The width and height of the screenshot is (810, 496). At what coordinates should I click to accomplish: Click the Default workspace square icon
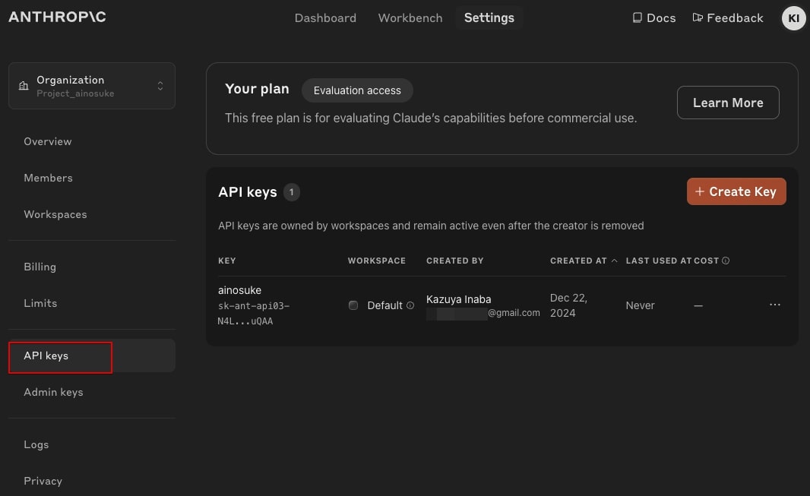(353, 305)
